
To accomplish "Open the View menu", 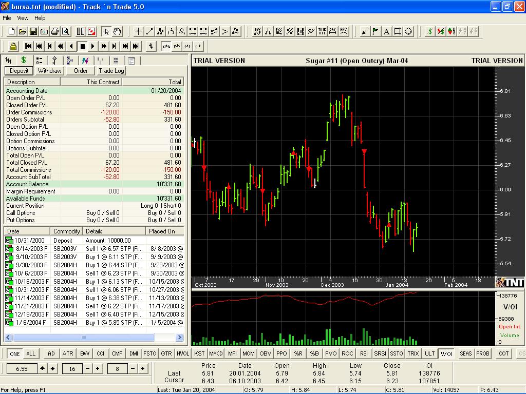I will (x=23, y=18).
